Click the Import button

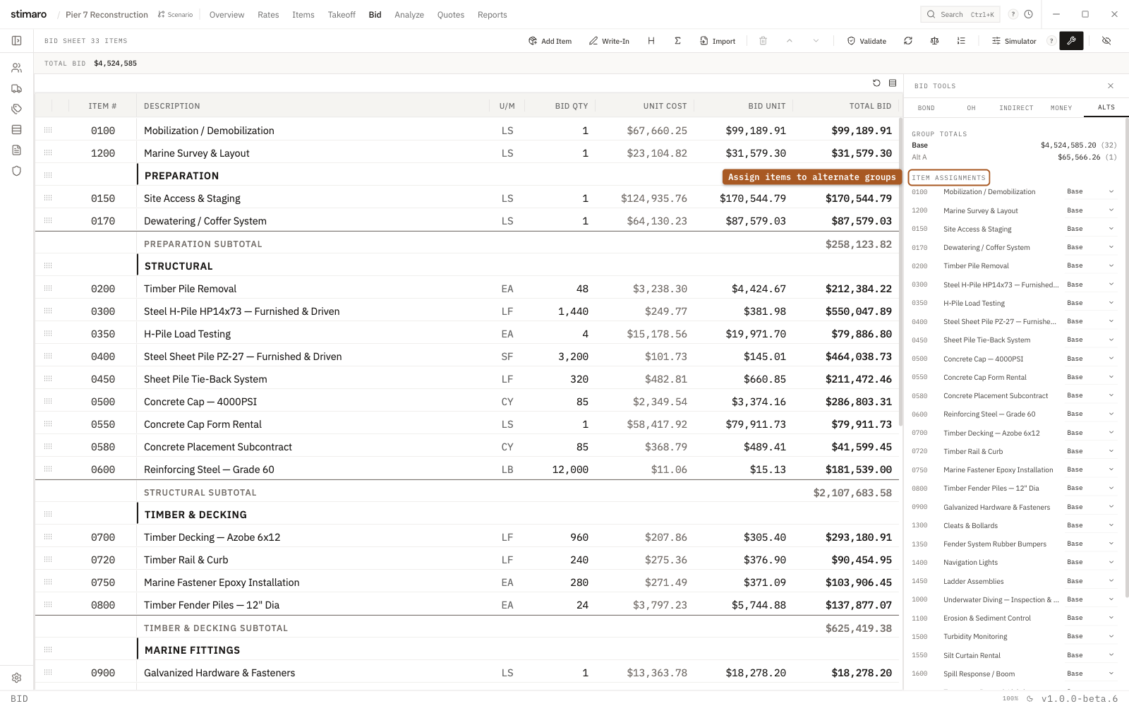pos(718,41)
